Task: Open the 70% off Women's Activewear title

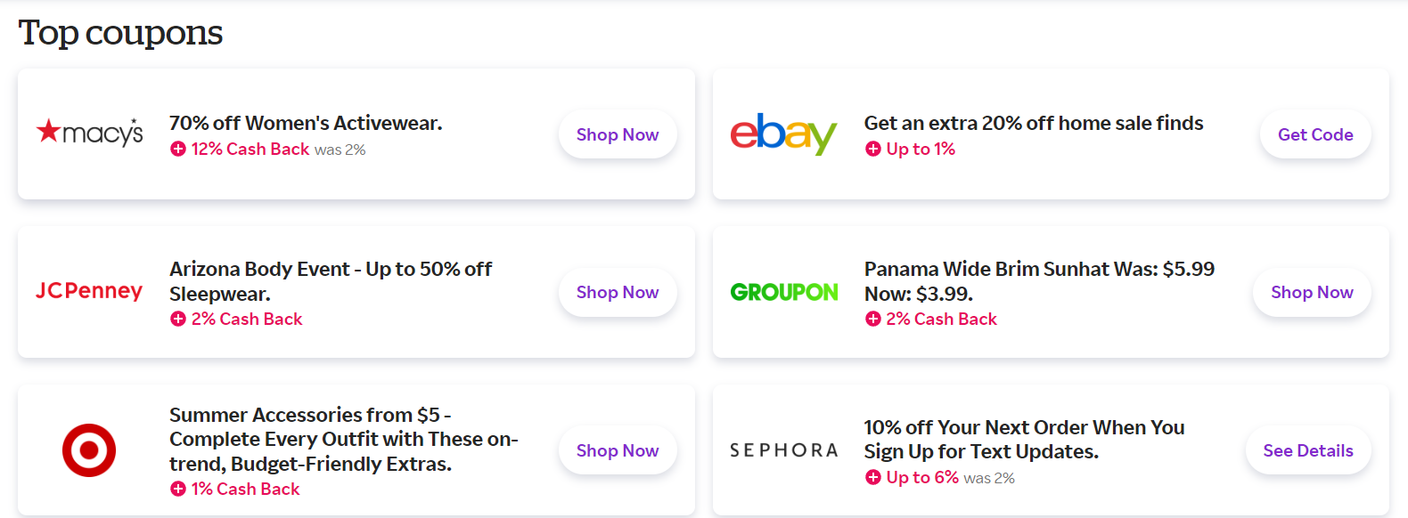Action: (x=306, y=123)
